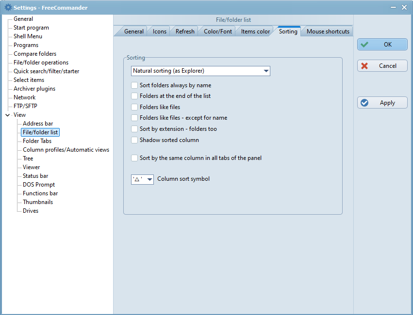Discard changes with the Cancel button
413x315 pixels.
pos(382,66)
